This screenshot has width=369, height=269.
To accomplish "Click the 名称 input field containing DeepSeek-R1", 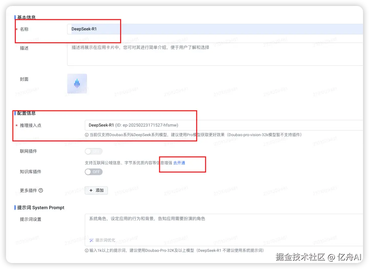I will [x=215, y=29].
